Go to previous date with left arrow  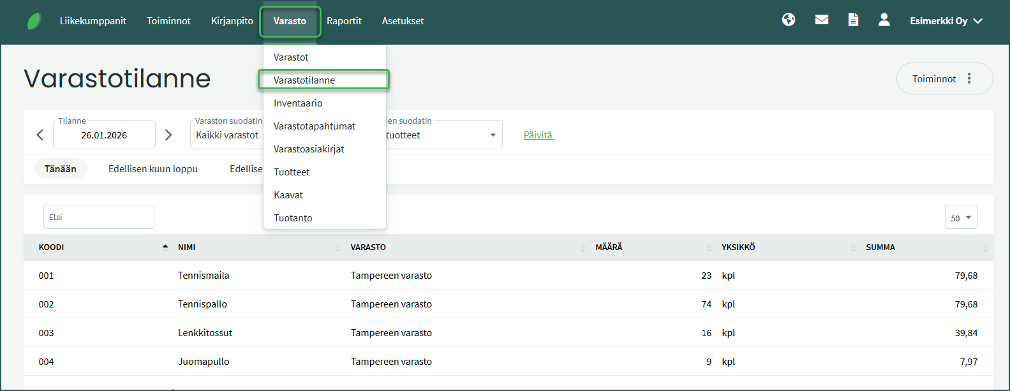tap(40, 135)
